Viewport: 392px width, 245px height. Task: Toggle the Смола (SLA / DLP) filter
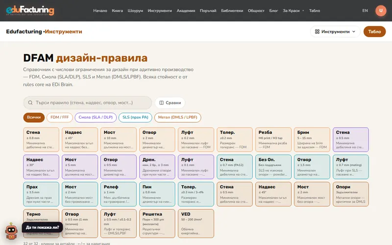(x=96, y=117)
